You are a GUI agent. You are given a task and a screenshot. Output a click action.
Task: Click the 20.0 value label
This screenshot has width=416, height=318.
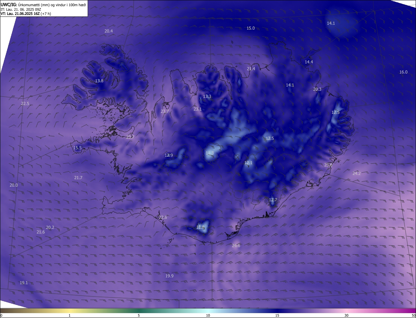tap(14, 185)
